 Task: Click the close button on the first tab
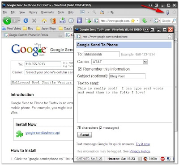(60, 35)
